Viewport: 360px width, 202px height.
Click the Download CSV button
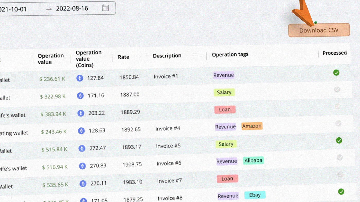319,30
